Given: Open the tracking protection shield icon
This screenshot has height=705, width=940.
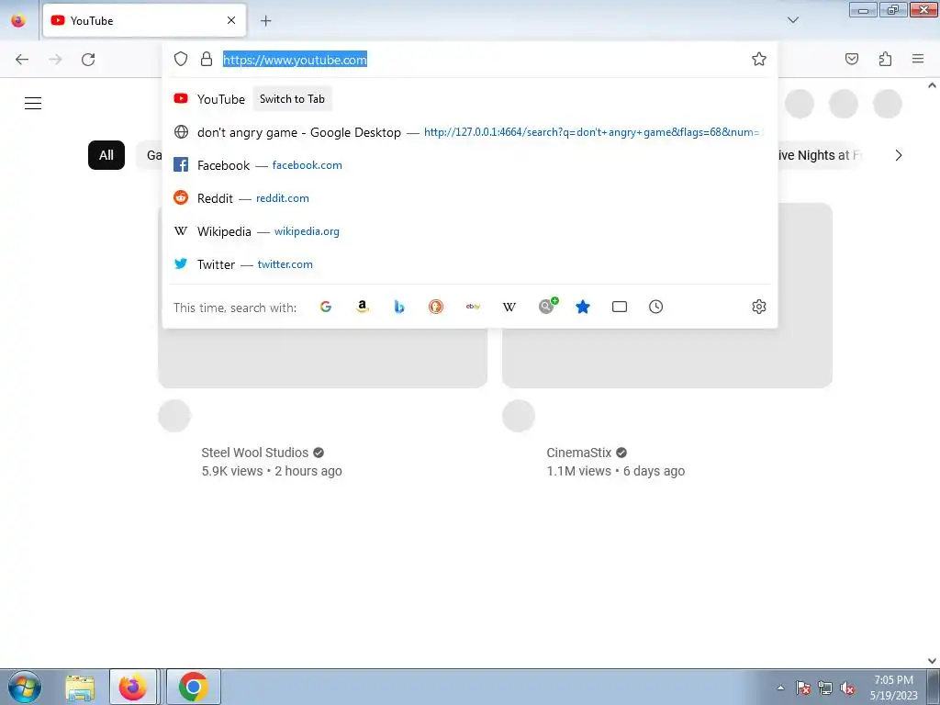Looking at the screenshot, I should point(181,59).
